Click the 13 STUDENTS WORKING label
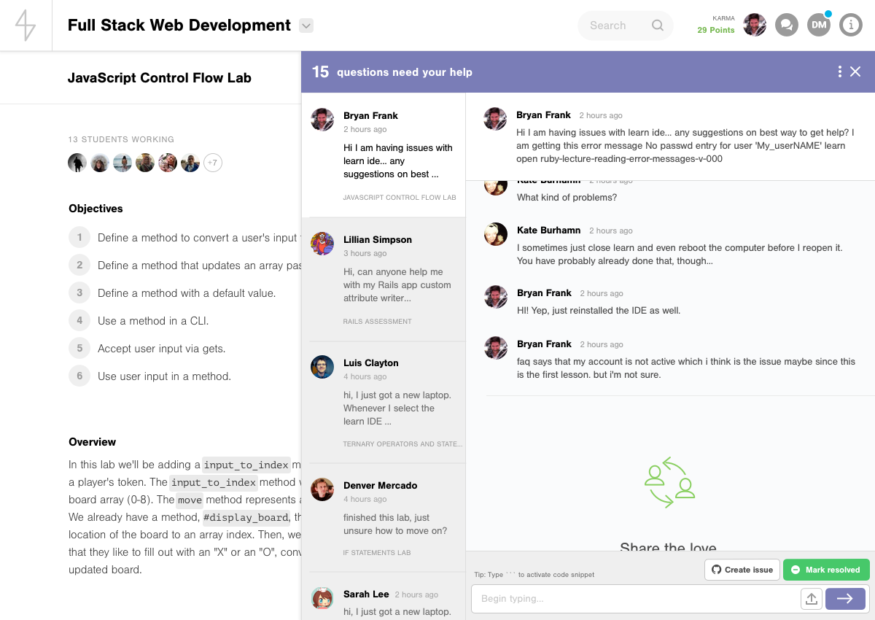 121,139
